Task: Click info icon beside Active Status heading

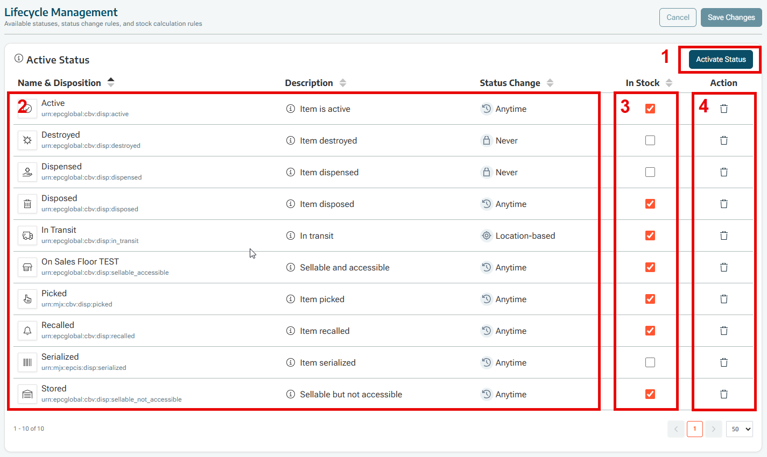Action: pyautogui.click(x=19, y=58)
